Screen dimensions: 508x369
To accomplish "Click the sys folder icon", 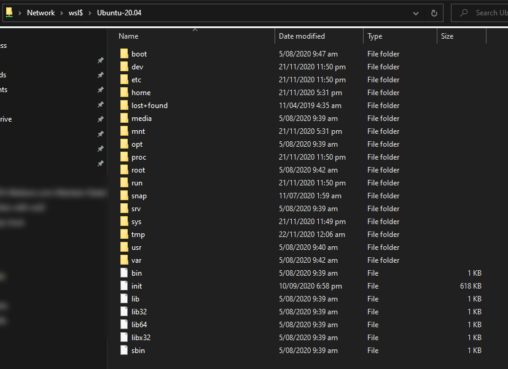I will 124,222.
